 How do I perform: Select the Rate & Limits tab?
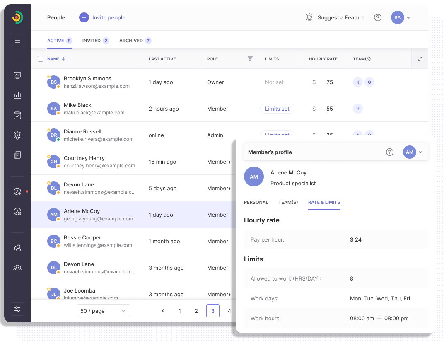click(x=324, y=202)
